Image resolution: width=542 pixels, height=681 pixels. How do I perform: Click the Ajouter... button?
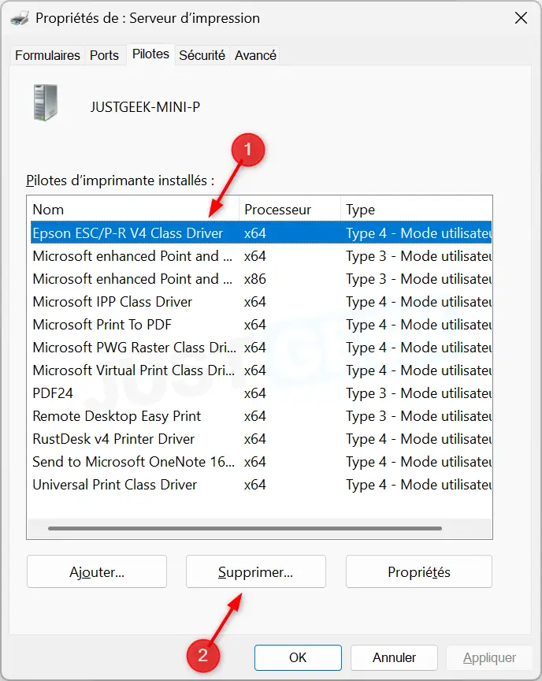(x=97, y=571)
